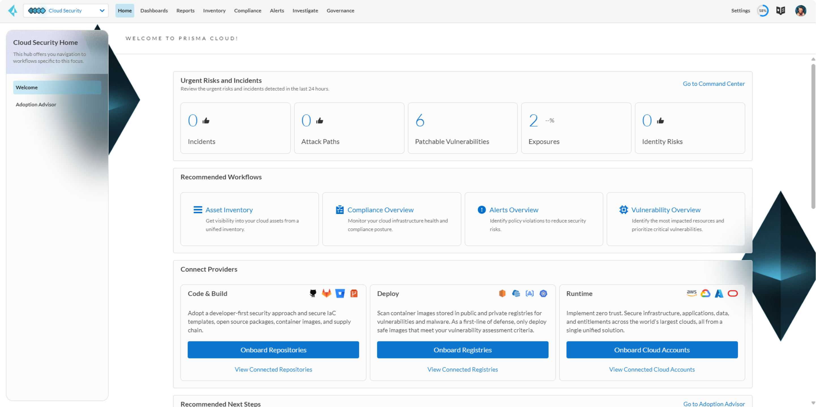The width and height of the screenshot is (816, 407).
Task: Click the Oracle Cloud icon in Runtime
Action: (732, 293)
